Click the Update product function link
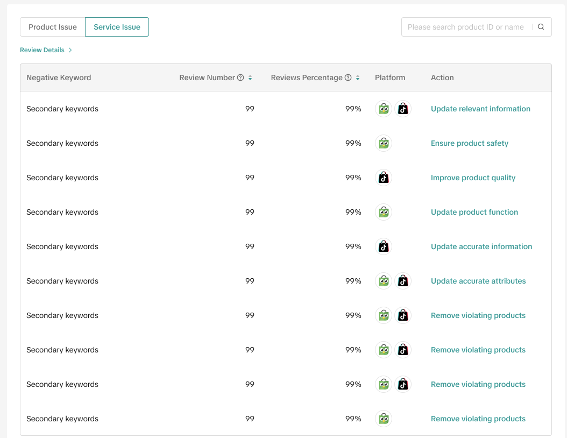This screenshot has width=567, height=438. point(474,212)
